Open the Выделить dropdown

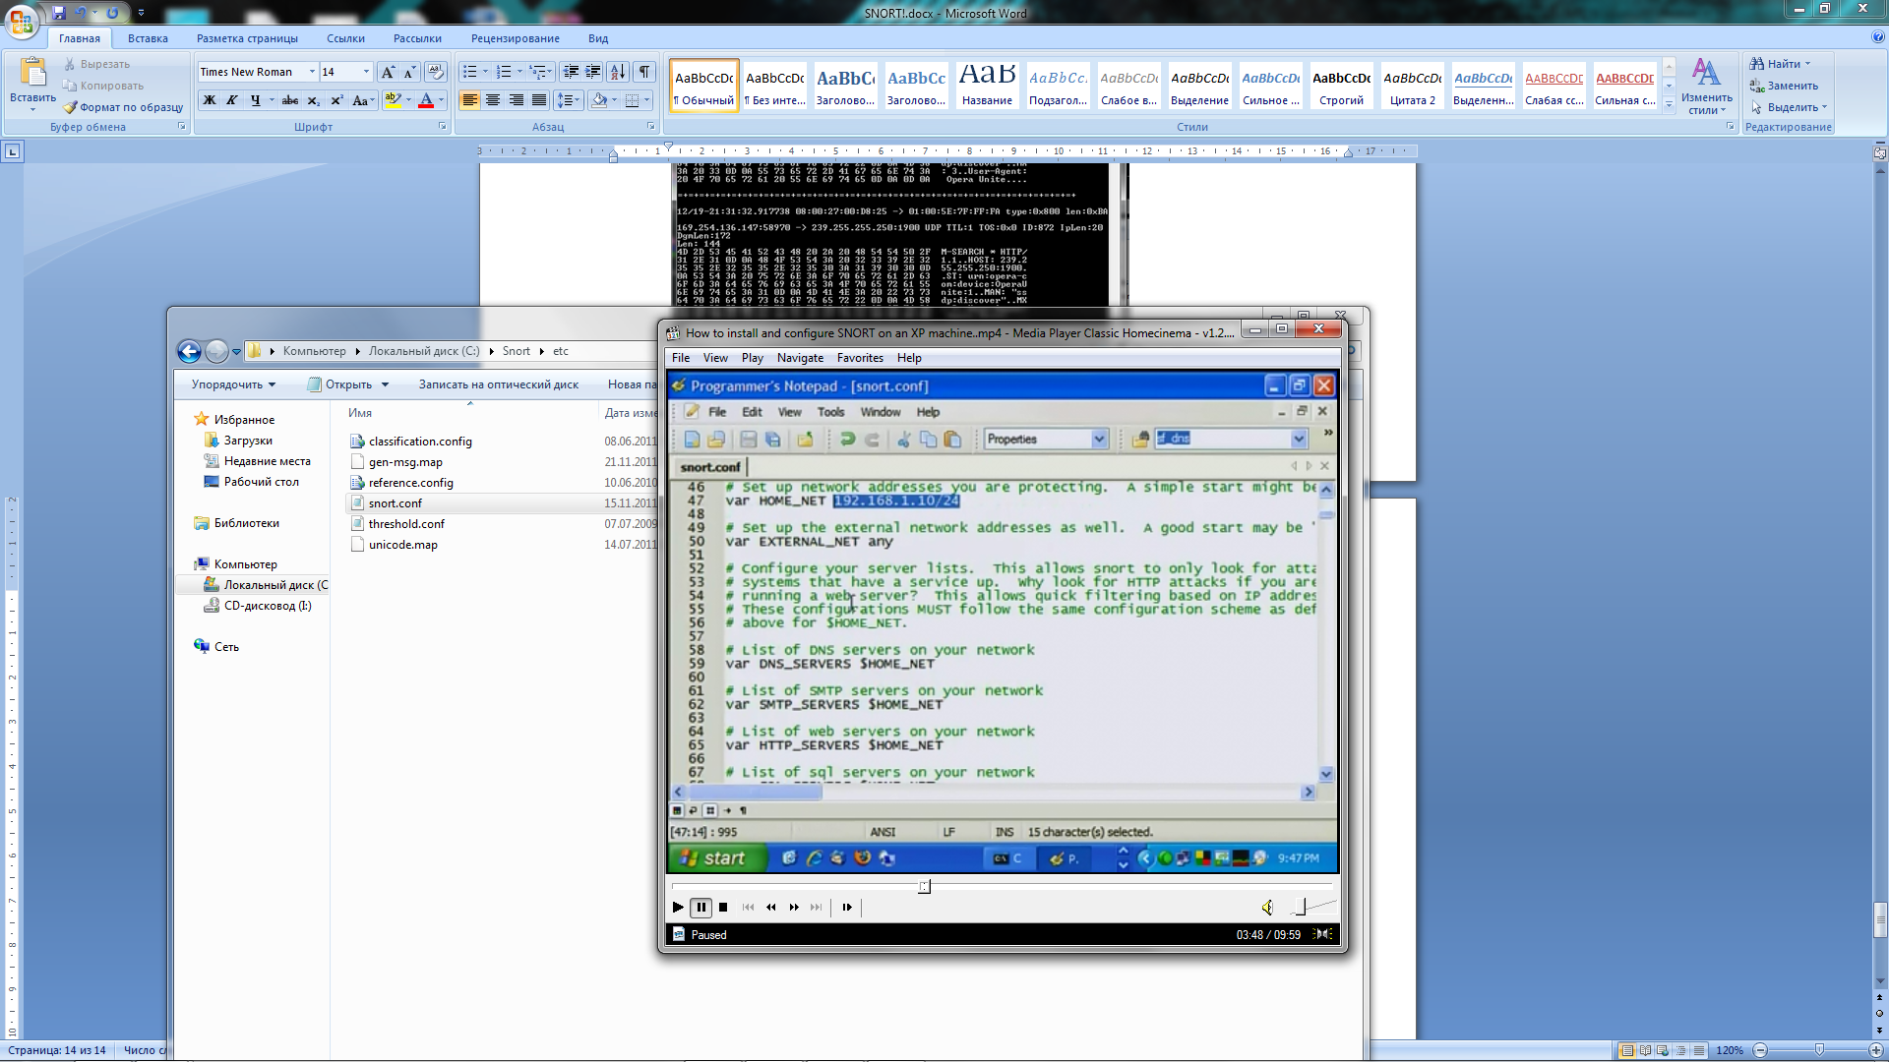click(1789, 107)
